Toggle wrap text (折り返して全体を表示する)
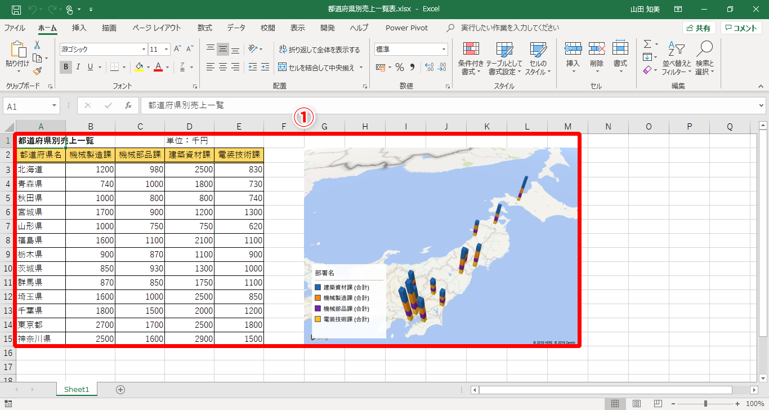Image resolution: width=769 pixels, height=410 pixels. click(x=319, y=50)
